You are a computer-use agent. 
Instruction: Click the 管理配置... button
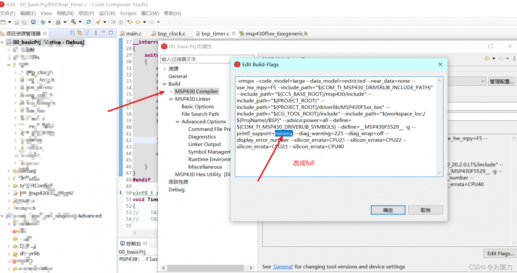pos(502,81)
